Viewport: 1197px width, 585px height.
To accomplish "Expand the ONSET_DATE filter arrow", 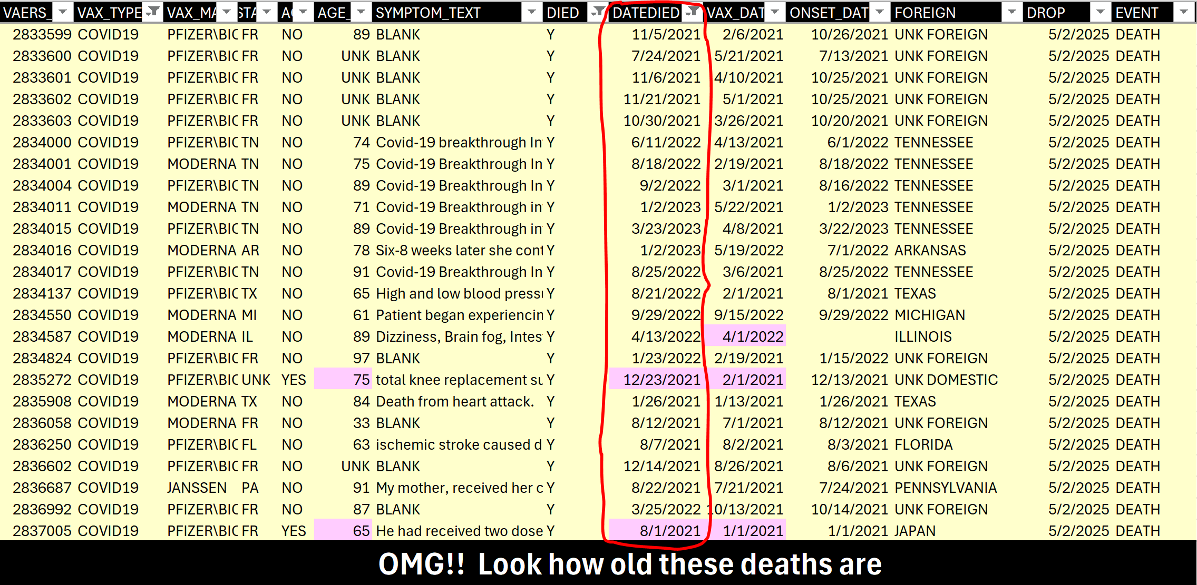I will tap(879, 12).
